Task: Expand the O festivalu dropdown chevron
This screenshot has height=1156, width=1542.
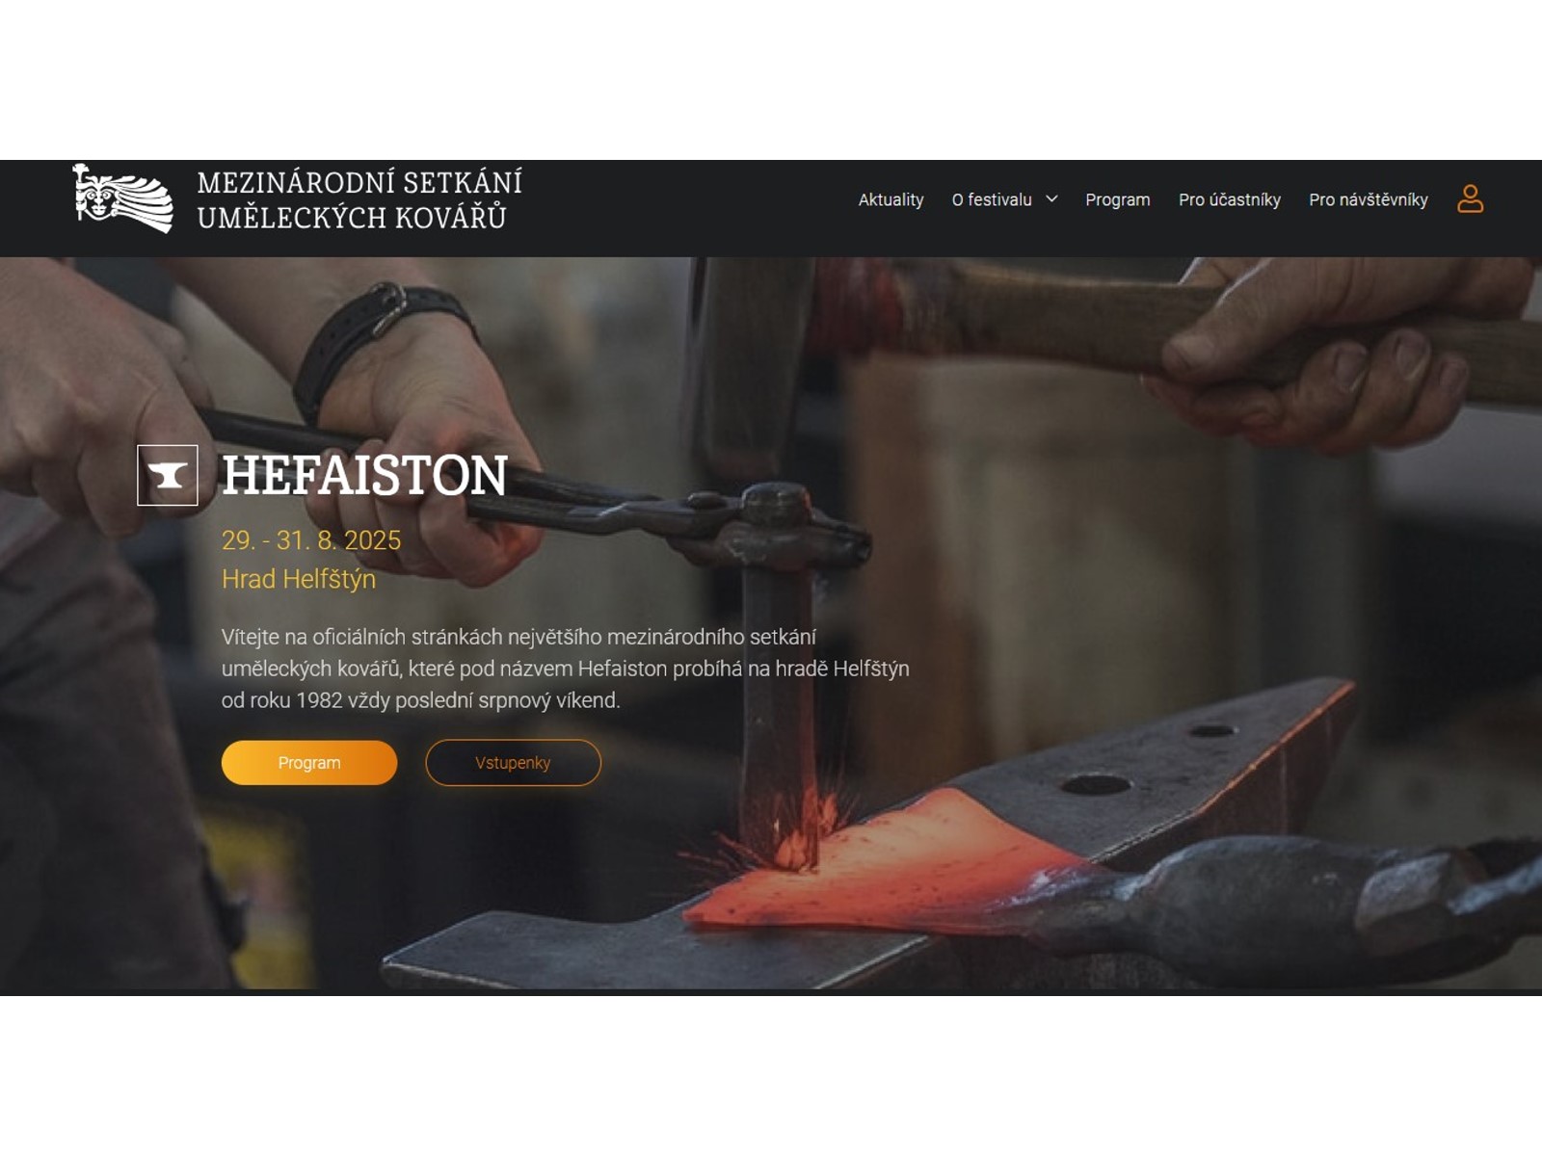Action: tap(1051, 199)
